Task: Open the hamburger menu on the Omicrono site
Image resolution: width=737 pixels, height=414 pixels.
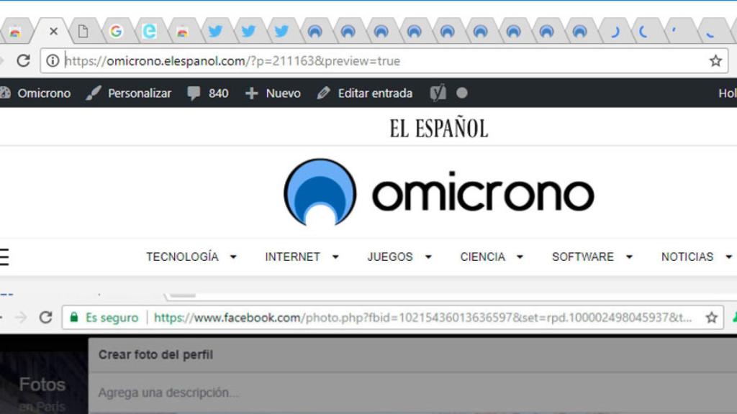Action: 4,256
